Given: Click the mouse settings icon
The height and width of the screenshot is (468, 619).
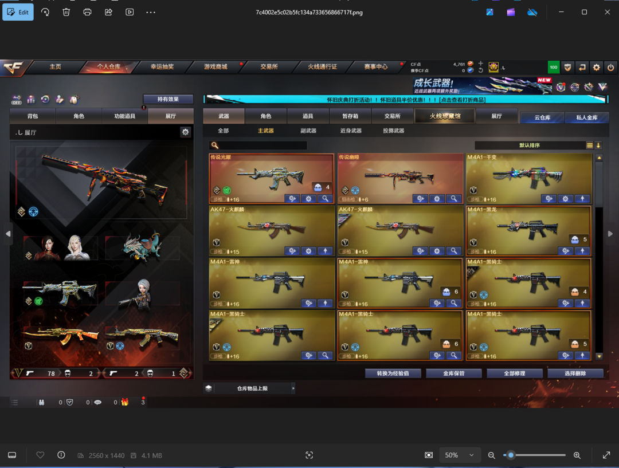Looking at the screenshot, I should click(74, 100).
